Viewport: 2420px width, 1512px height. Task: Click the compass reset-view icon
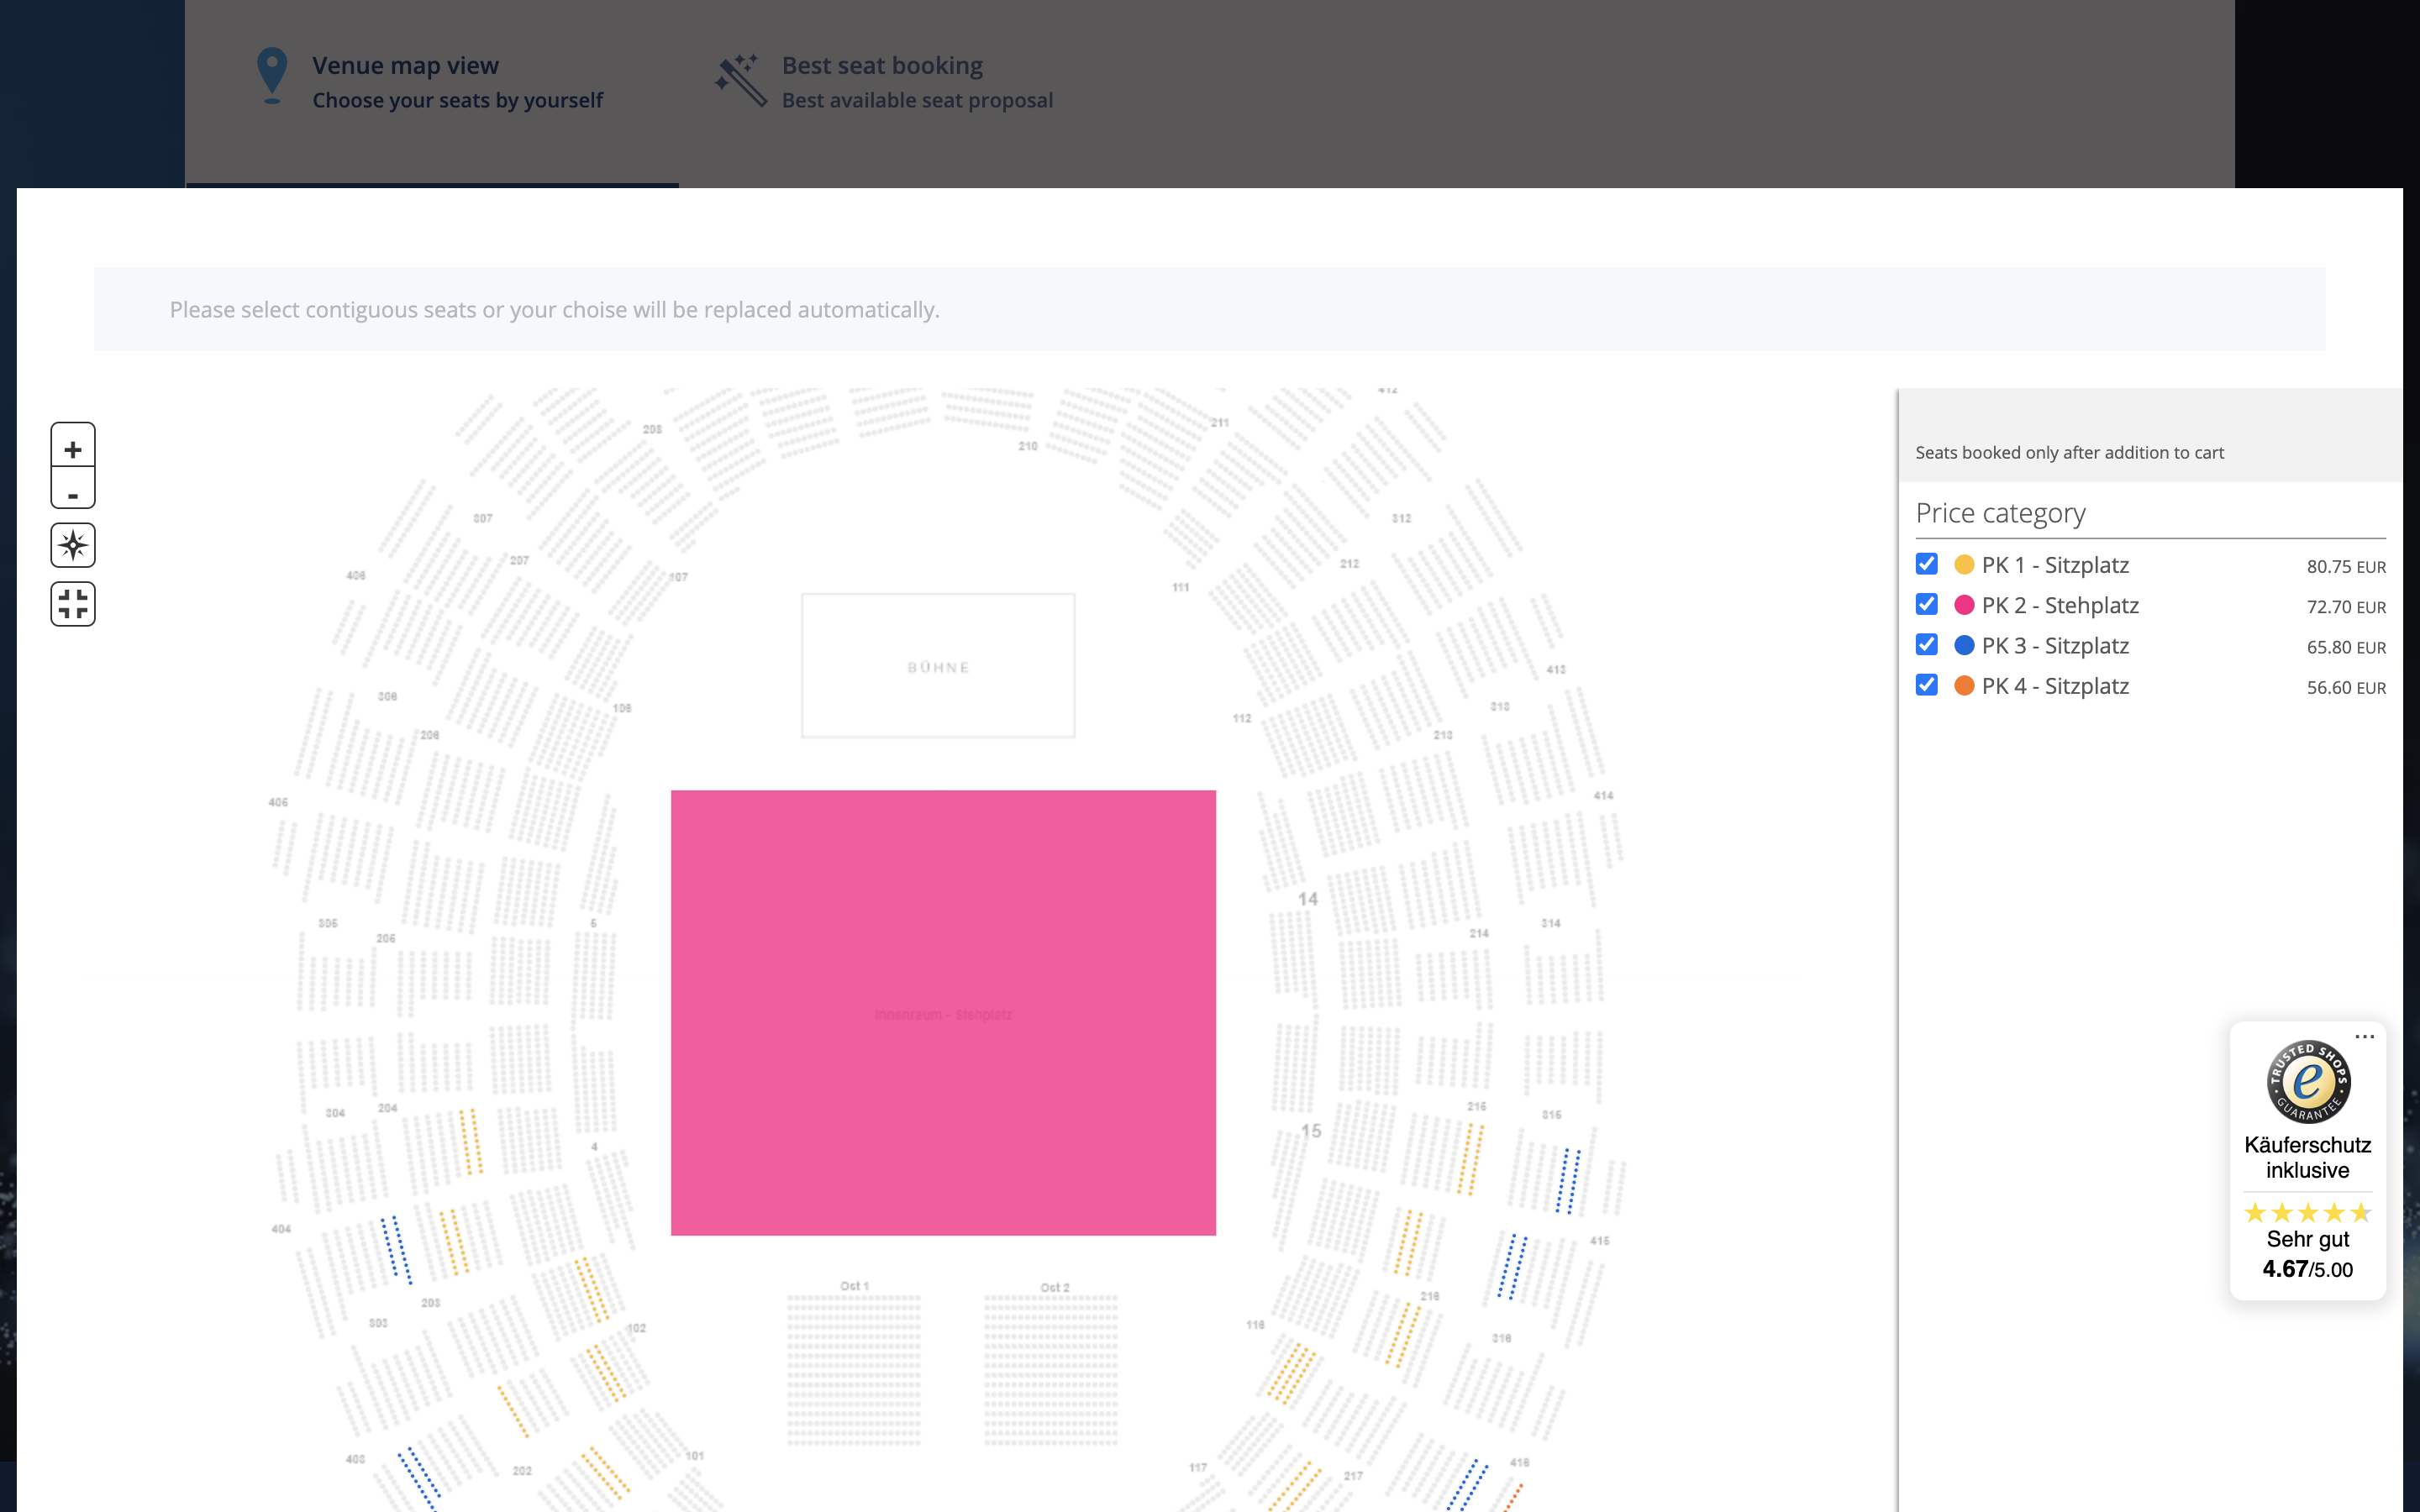point(73,546)
